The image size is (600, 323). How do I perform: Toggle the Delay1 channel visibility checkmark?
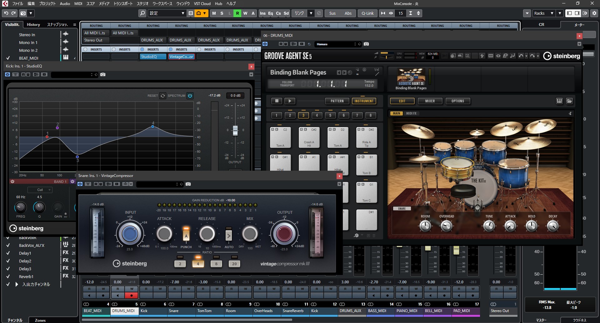pyautogui.click(x=8, y=253)
